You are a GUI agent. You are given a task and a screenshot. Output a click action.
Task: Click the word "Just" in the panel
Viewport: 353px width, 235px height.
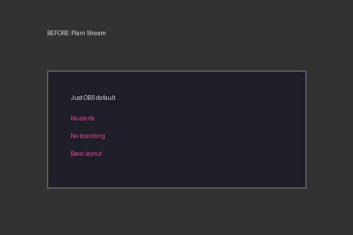click(76, 98)
